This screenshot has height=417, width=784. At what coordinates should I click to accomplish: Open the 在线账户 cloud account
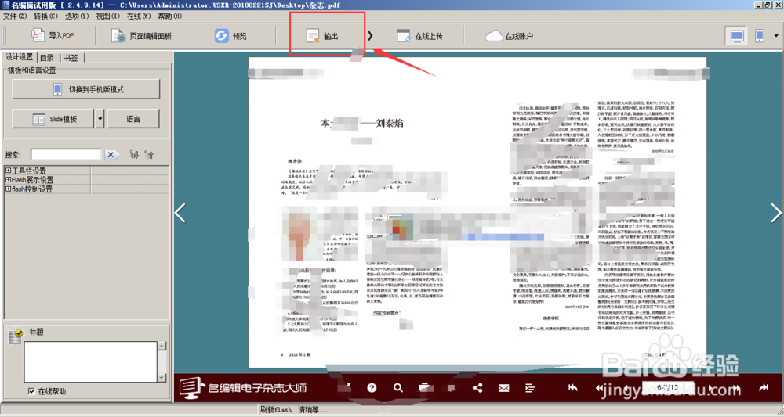point(509,36)
